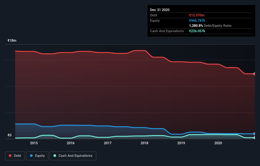The image size is (260, 166).
Task: Click the €0 y-axis label
Action: pos(10,135)
